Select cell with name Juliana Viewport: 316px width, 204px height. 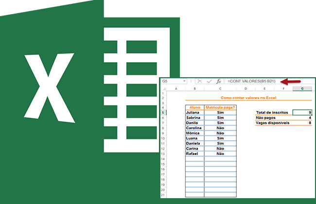194,113
